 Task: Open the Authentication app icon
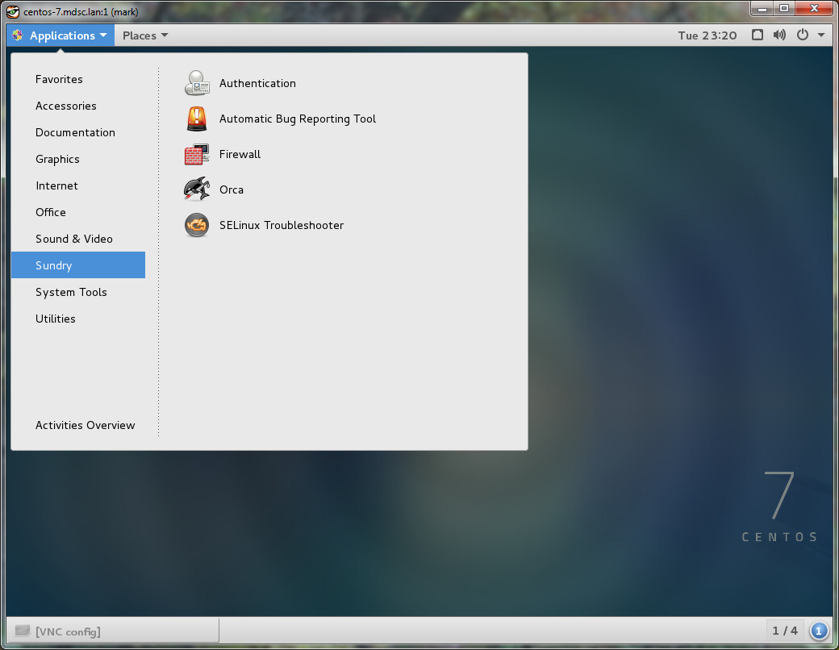click(197, 83)
